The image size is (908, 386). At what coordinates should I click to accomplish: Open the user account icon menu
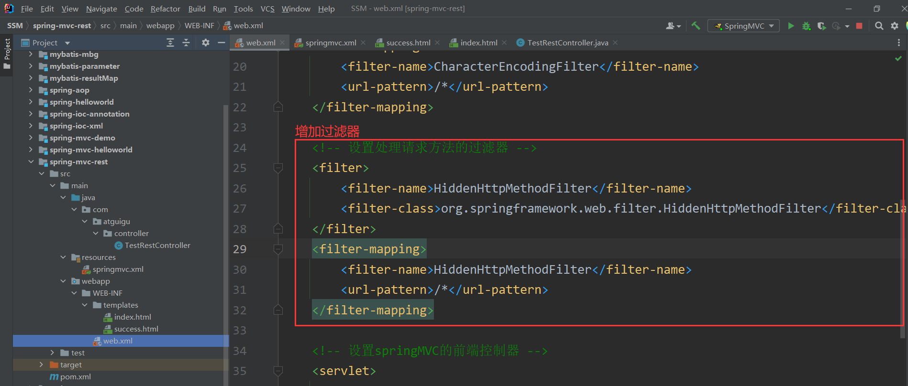pos(673,26)
